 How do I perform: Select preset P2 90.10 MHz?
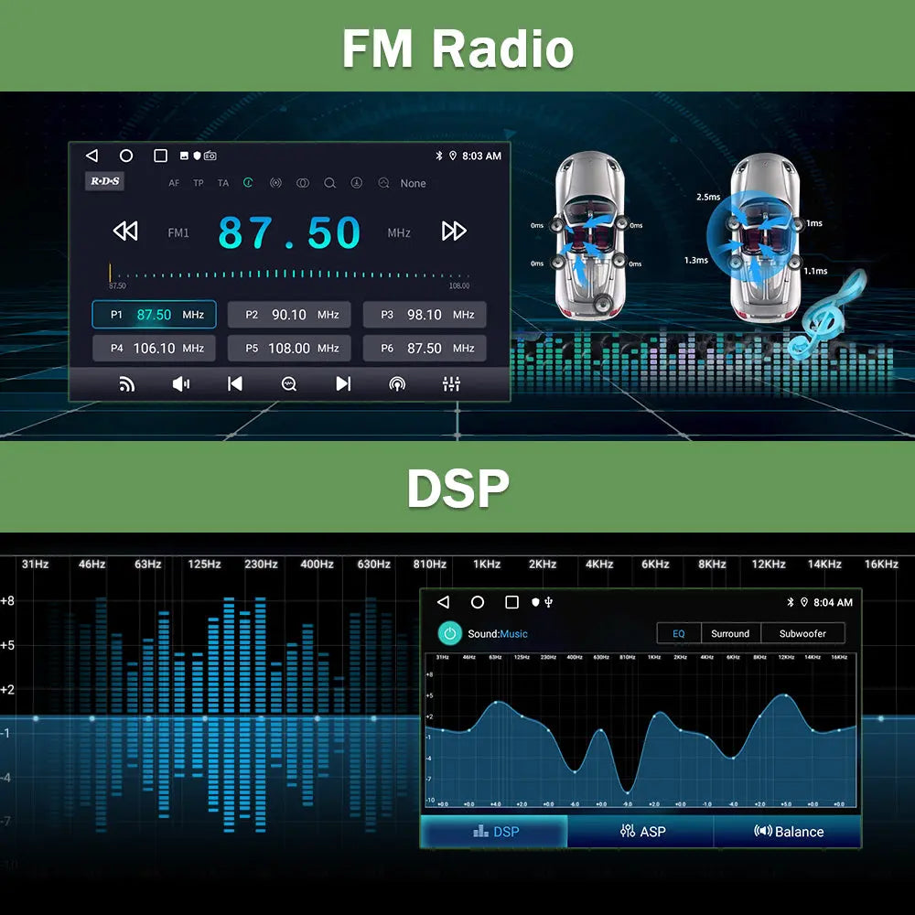click(289, 315)
